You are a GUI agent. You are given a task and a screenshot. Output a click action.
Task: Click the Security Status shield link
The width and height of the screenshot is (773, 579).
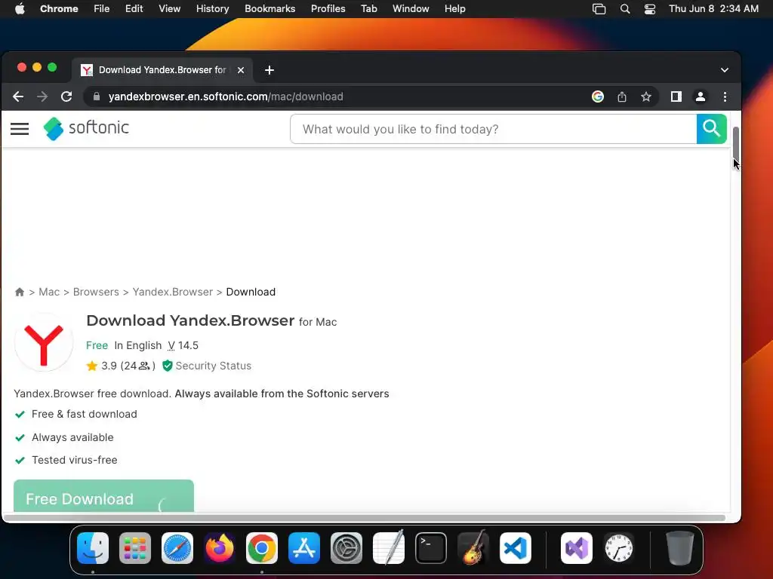click(207, 366)
